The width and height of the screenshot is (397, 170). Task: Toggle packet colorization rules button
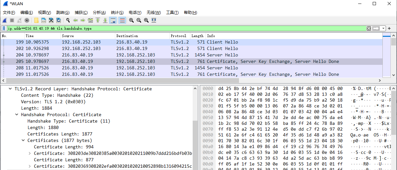pyautogui.click(x=122, y=20)
